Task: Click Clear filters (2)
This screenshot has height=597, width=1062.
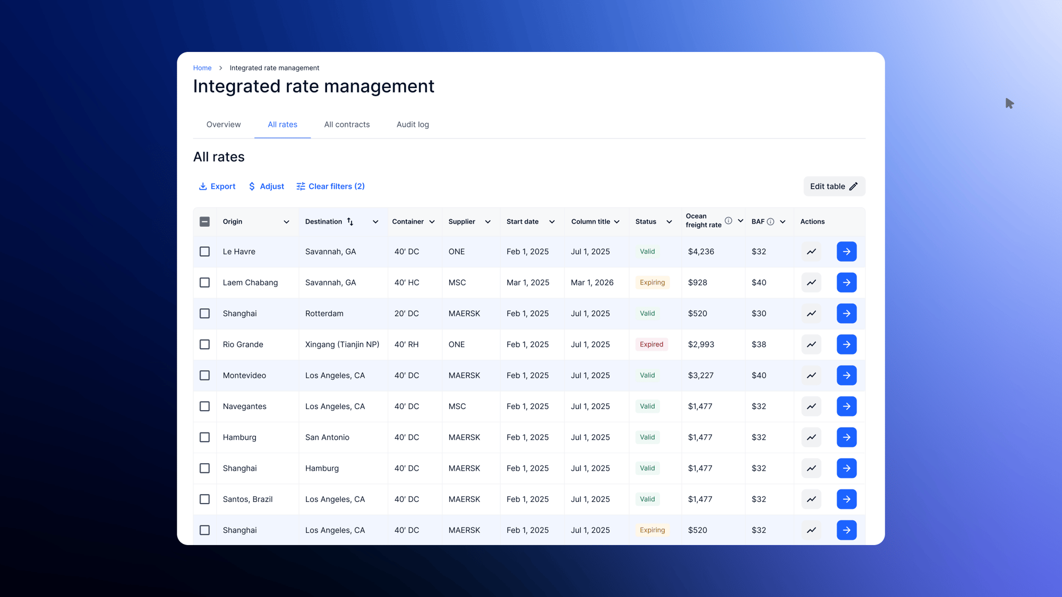Action: point(330,186)
